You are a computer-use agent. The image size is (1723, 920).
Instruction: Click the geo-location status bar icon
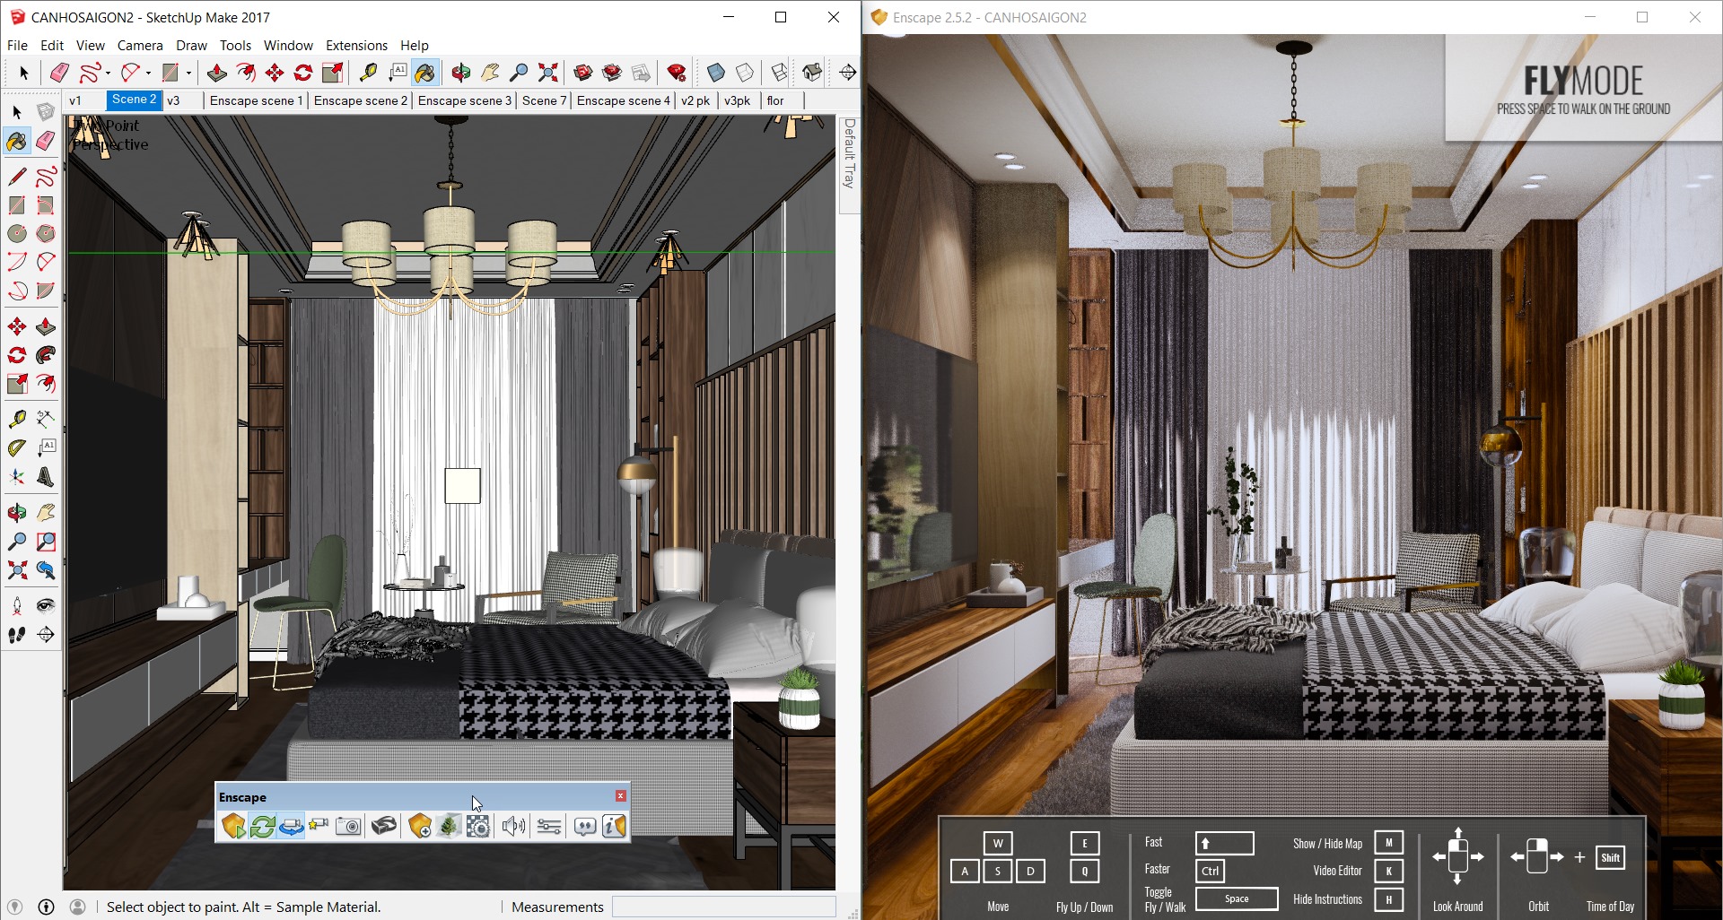(x=14, y=907)
